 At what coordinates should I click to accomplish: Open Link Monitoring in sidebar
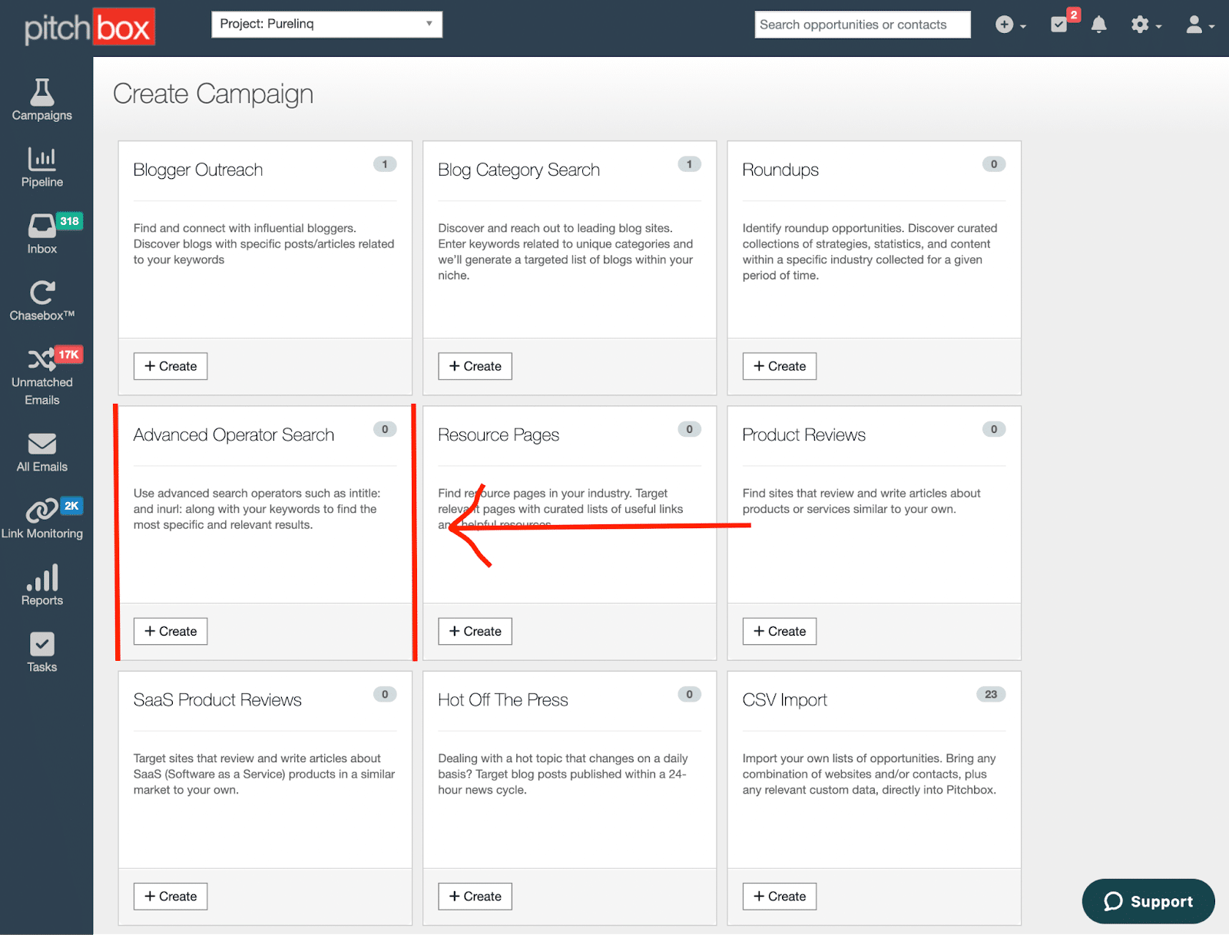pos(42,510)
